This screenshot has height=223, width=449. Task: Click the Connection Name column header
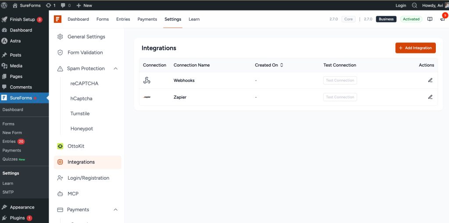tap(192, 65)
